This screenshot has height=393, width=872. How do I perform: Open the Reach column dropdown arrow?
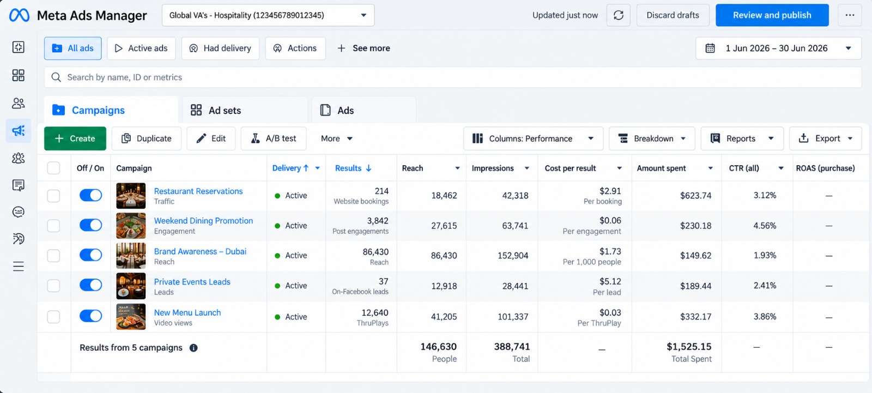coord(457,168)
